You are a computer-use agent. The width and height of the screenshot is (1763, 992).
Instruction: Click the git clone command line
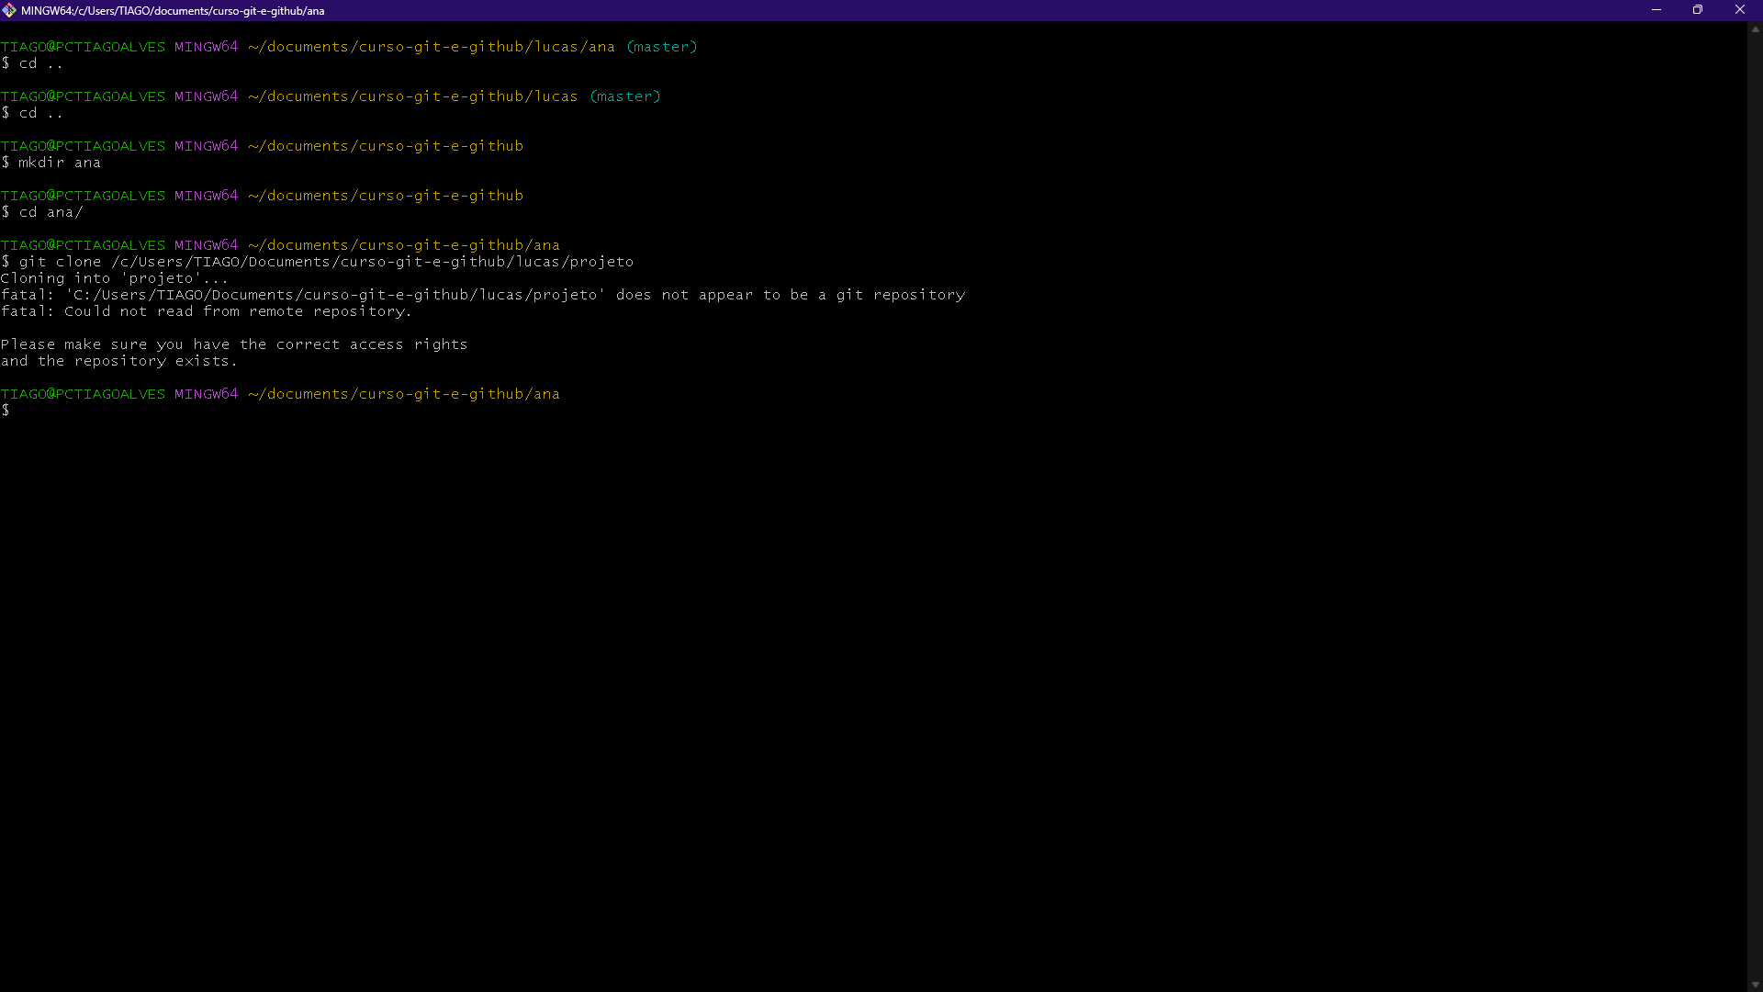318,262
